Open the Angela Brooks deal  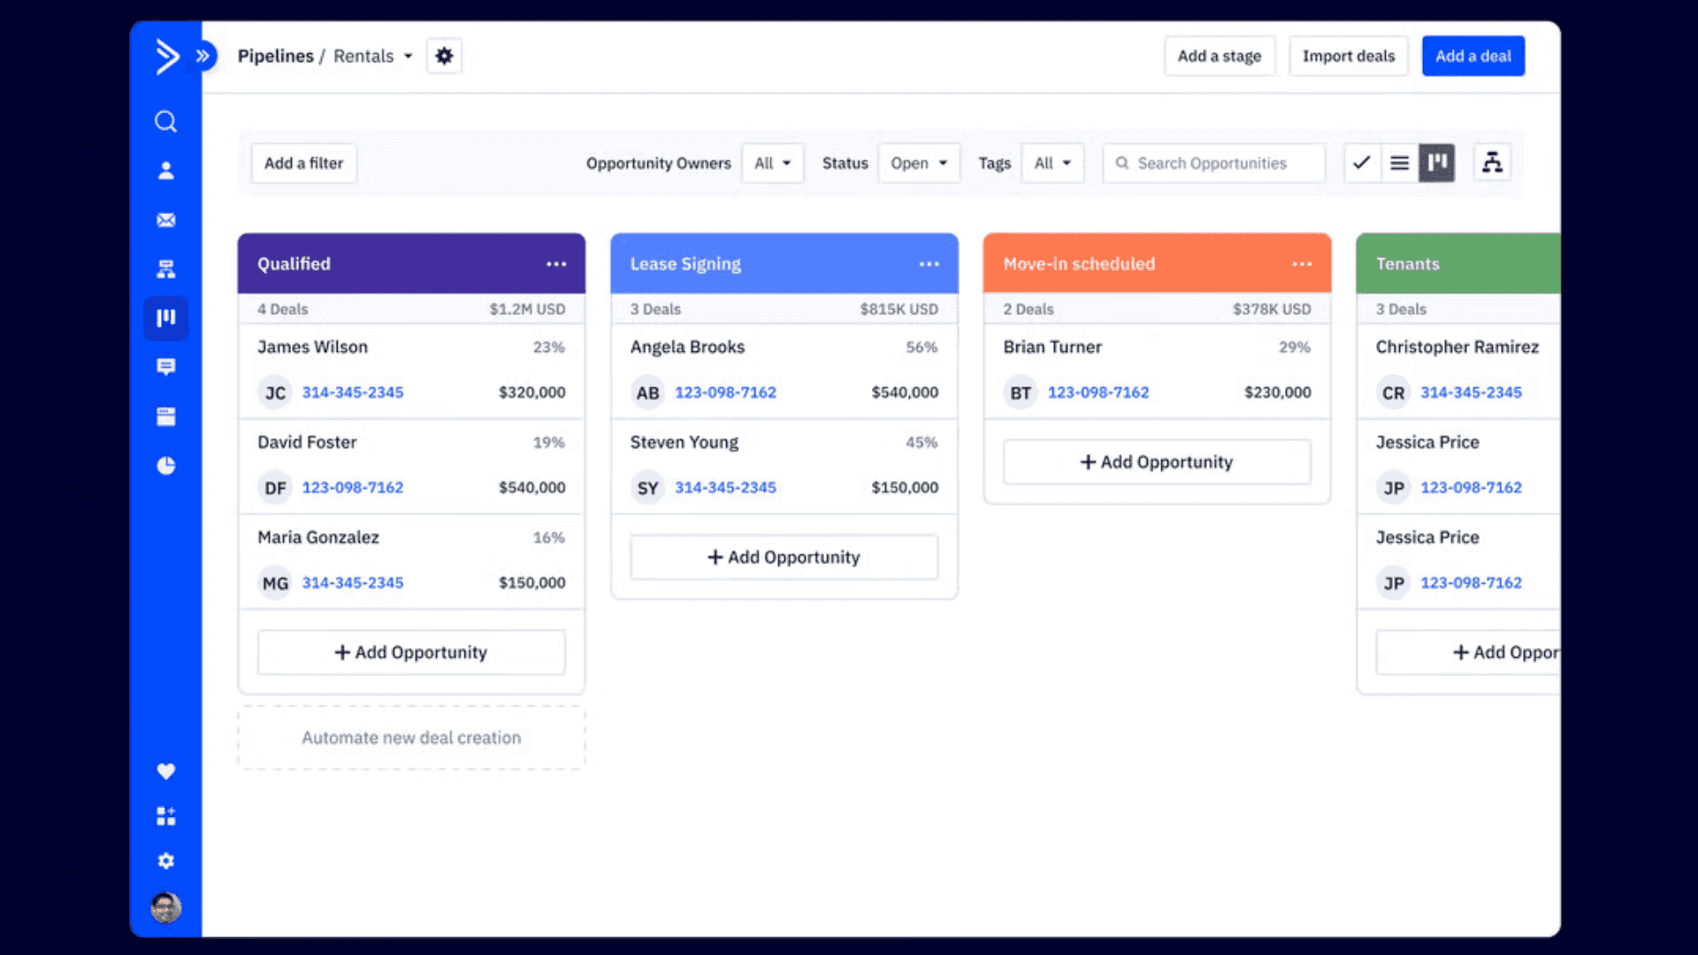click(784, 371)
